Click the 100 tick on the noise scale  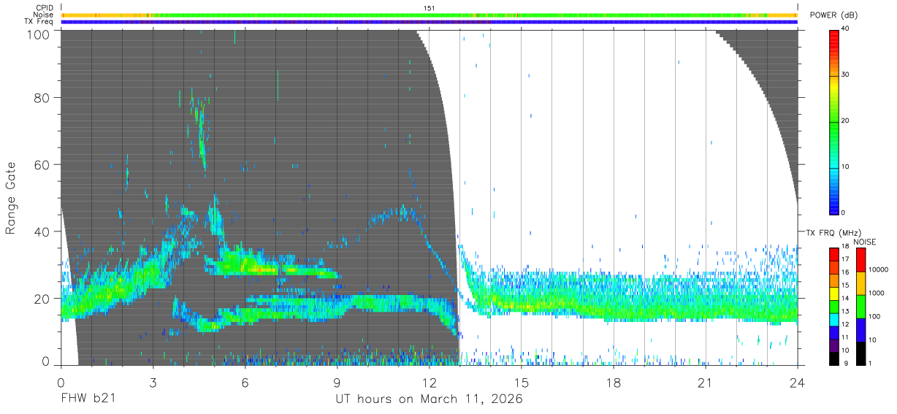(874, 316)
